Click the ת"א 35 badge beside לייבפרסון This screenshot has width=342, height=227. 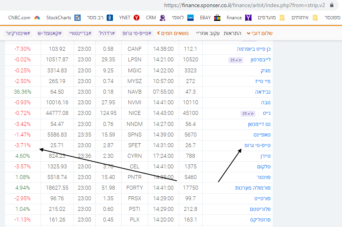point(236,60)
